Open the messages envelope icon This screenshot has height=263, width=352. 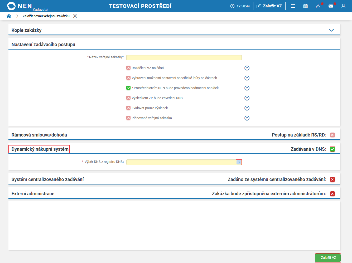(x=331, y=6)
